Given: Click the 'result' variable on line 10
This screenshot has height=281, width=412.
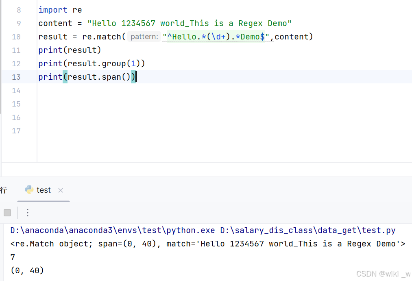Looking at the screenshot, I should [x=53, y=37].
